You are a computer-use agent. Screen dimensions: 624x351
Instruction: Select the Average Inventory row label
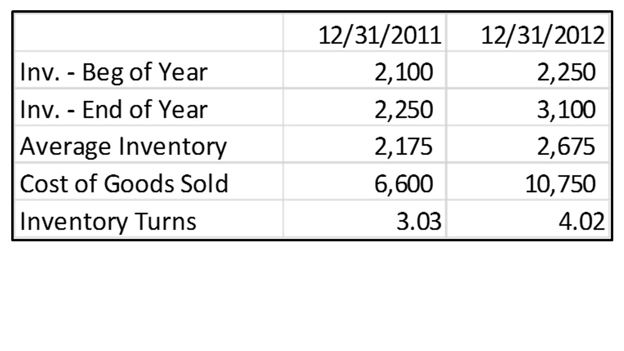click(123, 147)
